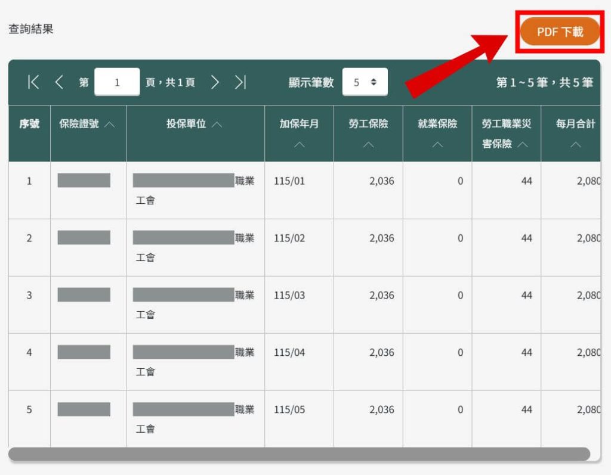Image resolution: width=611 pixels, height=475 pixels.
Task: Sort by 保險證號 column arrow
Action: coord(110,125)
